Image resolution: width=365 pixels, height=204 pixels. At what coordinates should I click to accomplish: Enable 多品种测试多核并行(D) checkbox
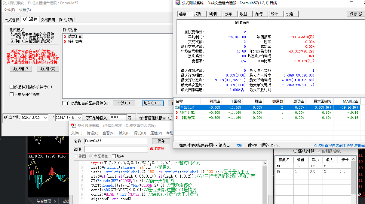(11, 87)
